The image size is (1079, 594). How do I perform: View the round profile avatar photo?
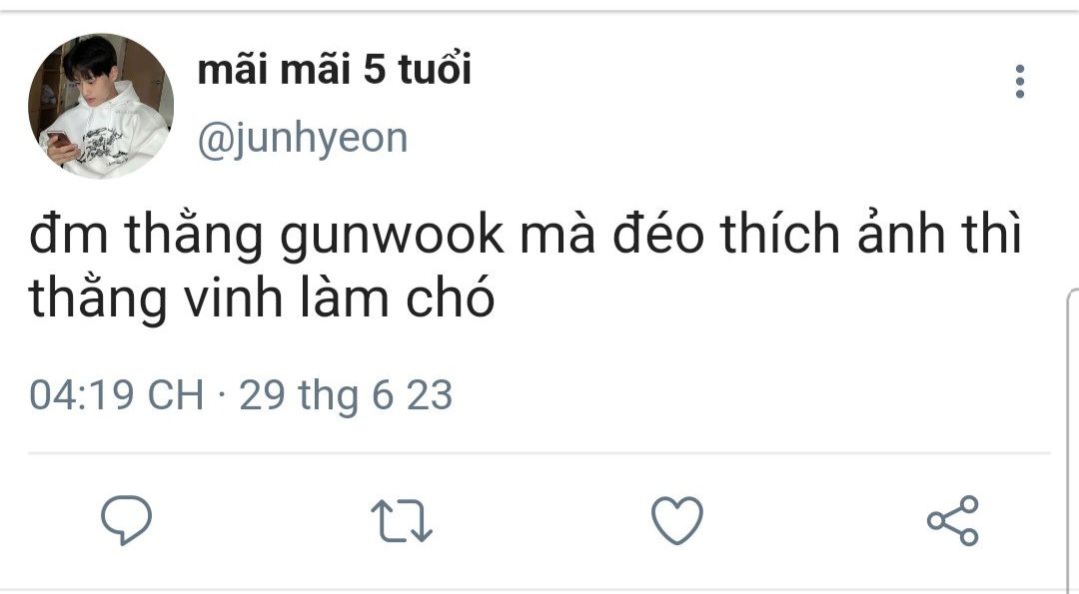[x=101, y=106]
